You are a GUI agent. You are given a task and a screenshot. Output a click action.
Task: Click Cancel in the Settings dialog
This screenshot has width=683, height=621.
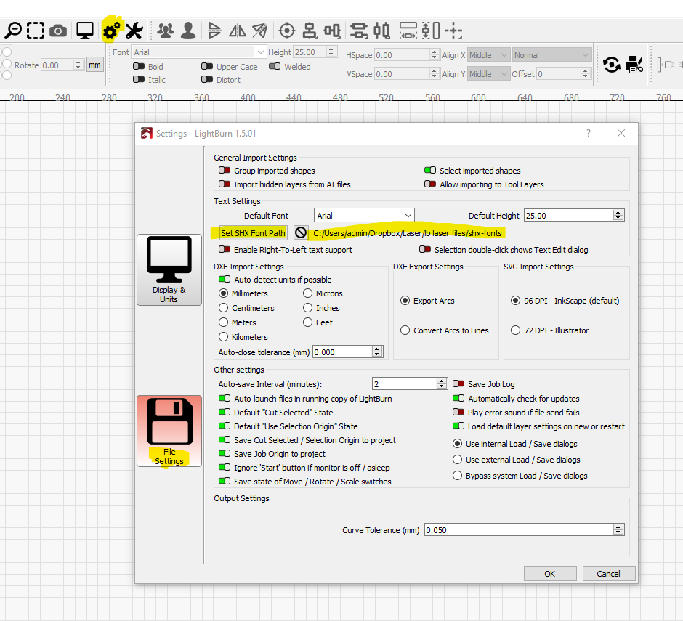click(x=608, y=574)
